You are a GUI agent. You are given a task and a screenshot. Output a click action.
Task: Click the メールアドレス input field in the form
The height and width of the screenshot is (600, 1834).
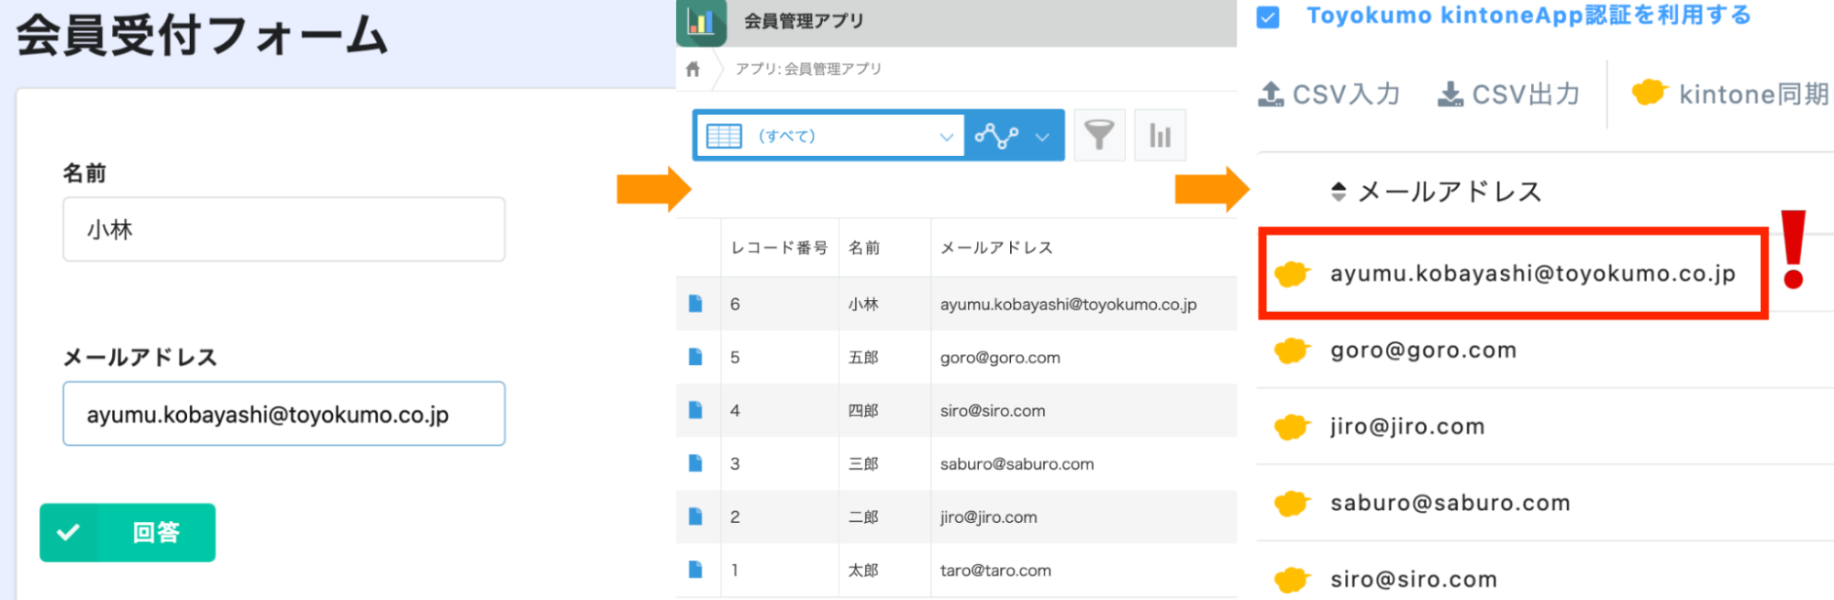click(283, 414)
